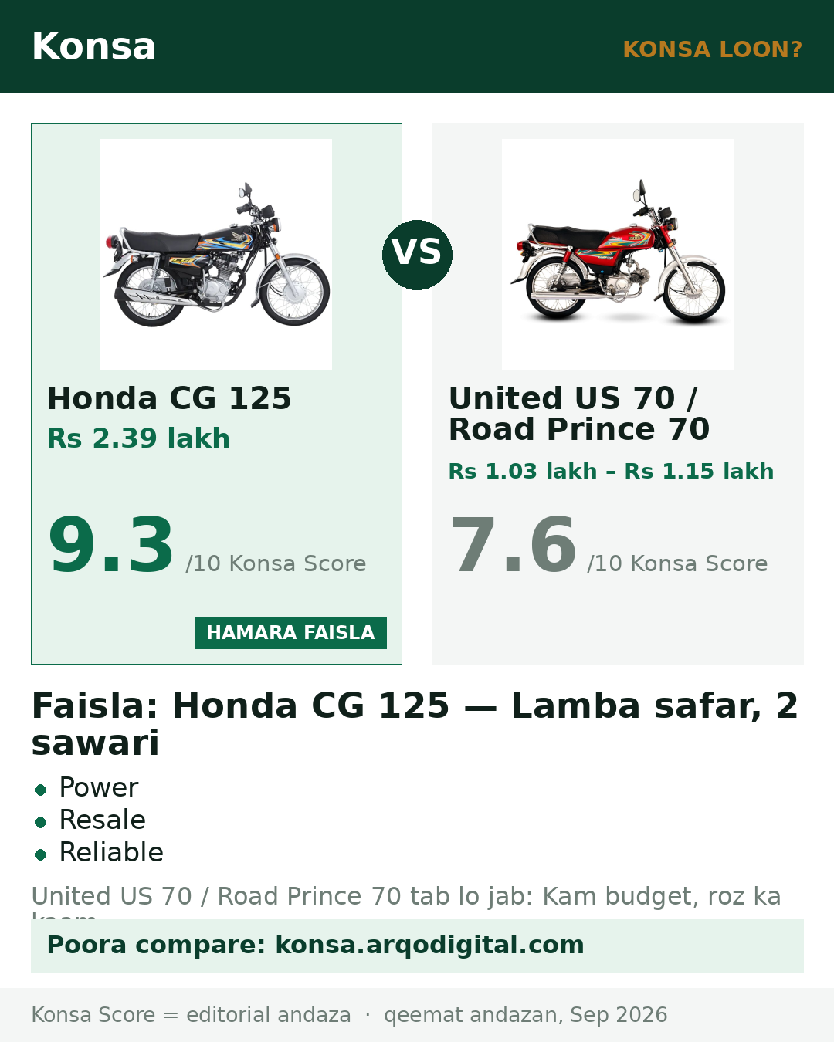The width and height of the screenshot is (834, 1042).
Task: Click the 9.3 Konsa Score
Action: [x=110, y=545]
